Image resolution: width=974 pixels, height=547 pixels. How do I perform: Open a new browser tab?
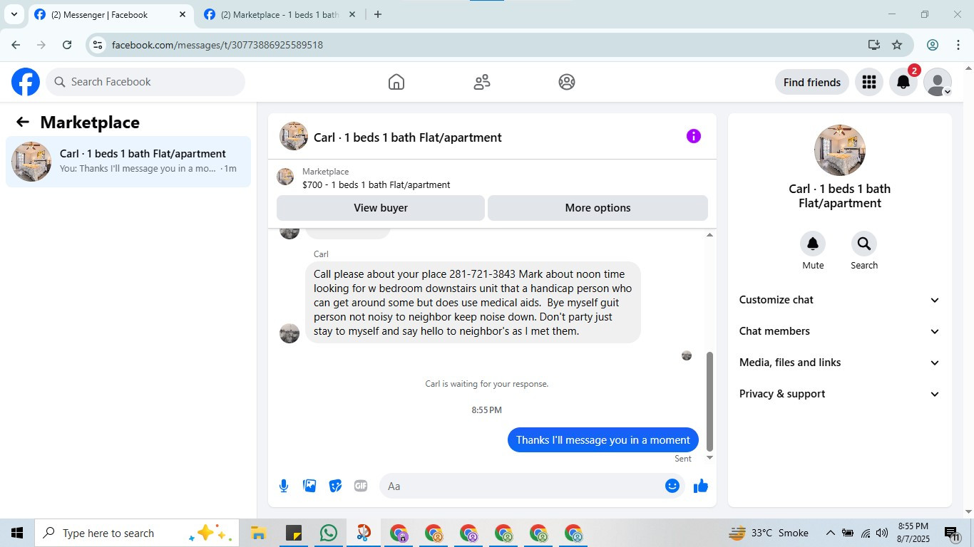point(378,14)
